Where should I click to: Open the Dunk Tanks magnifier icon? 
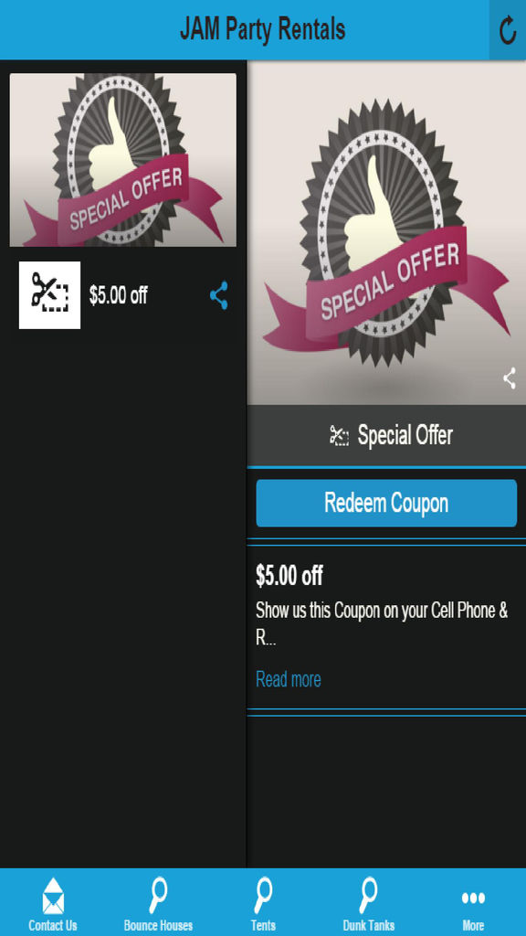click(368, 896)
